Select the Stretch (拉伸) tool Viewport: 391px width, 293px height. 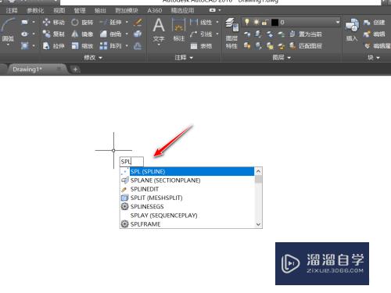[x=53, y=46]
